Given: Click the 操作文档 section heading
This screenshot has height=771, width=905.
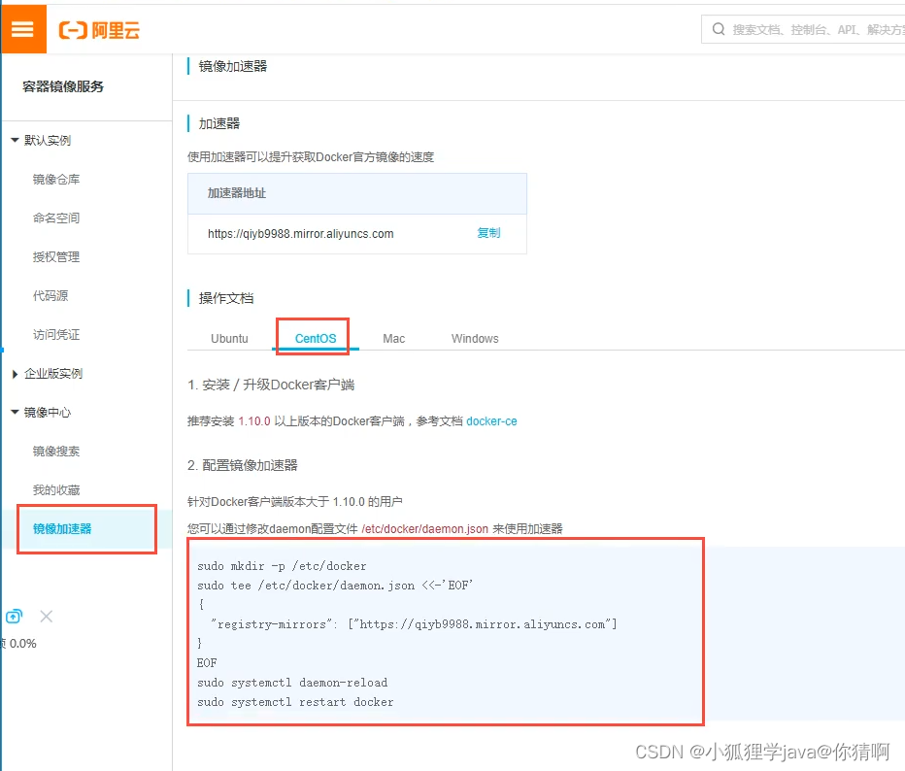Looking at the screenshot, I should (x=226, y=298).
